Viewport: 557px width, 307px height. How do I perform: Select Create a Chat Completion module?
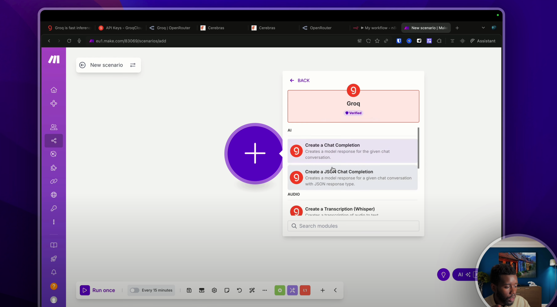(x=353, y=151)
